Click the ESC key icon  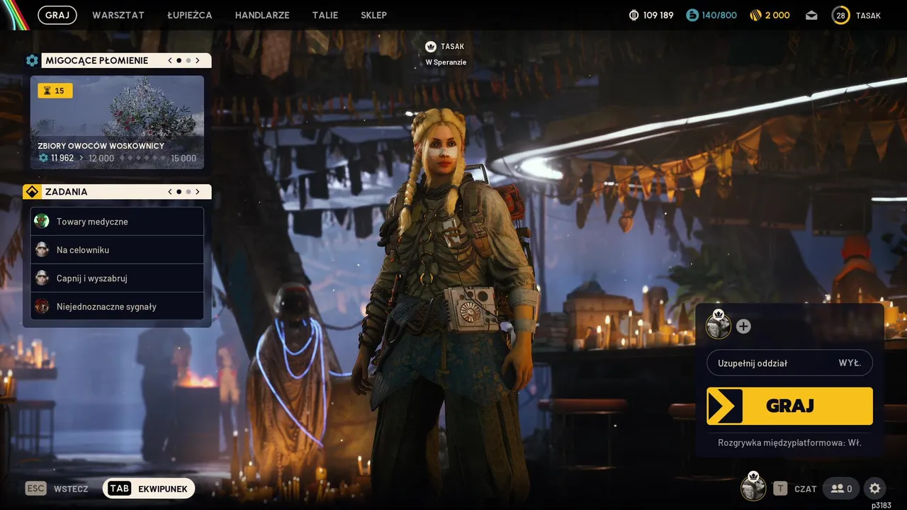coord(35,488)
